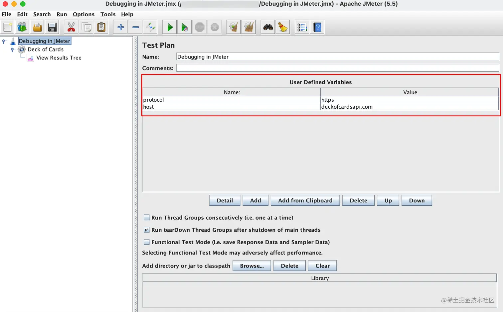Start the test with no pauses icon
Screen dimensions: 503x312
point(185,27)
